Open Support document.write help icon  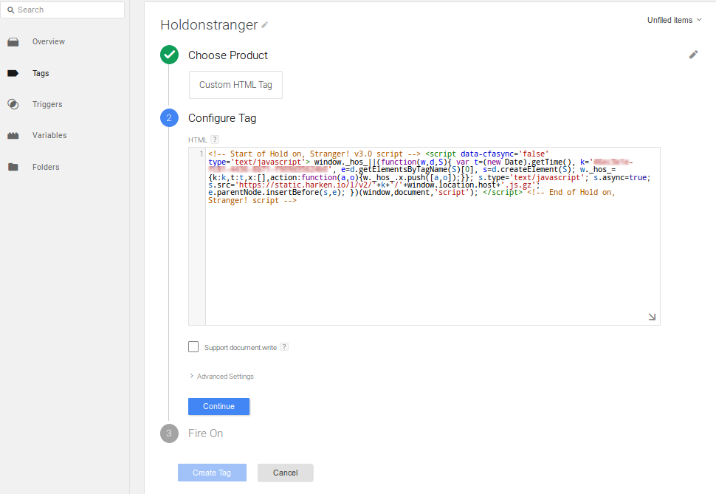[x=284, y=347]
